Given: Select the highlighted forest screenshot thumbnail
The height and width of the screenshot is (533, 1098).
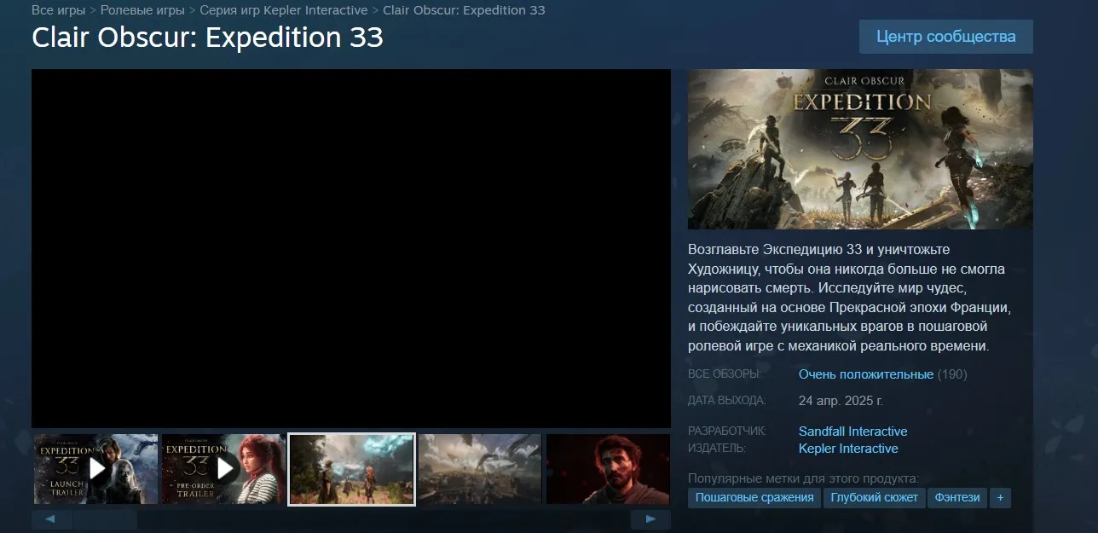Looking at the screenshot, I should (352, 469).
